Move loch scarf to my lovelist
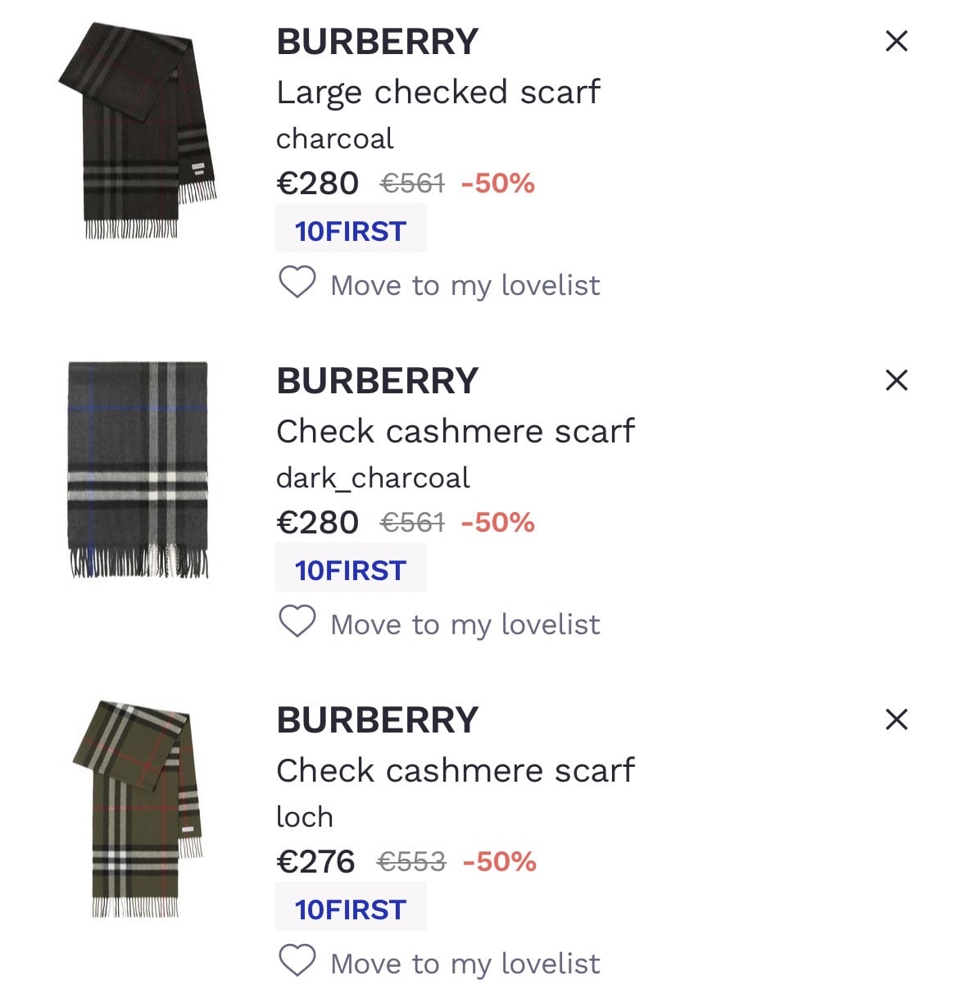The height and width of the screenshot is (998, 966). [465, 964]
